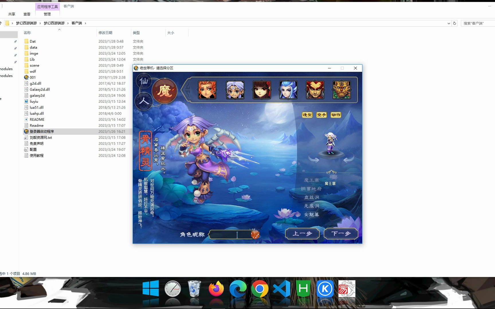Sort files by 修改日期 column
Image resolution: width=495 pixels, height=309 pixels.
click(105, 33)
